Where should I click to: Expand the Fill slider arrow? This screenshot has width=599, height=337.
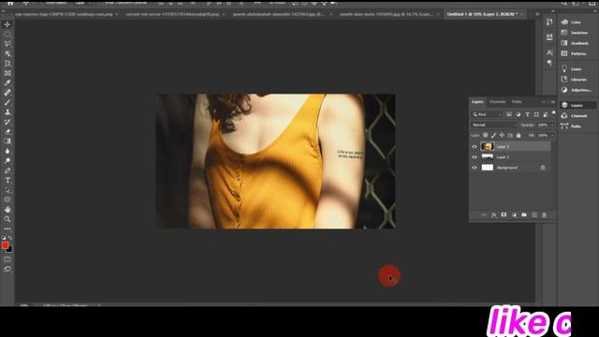pos(552,135)
